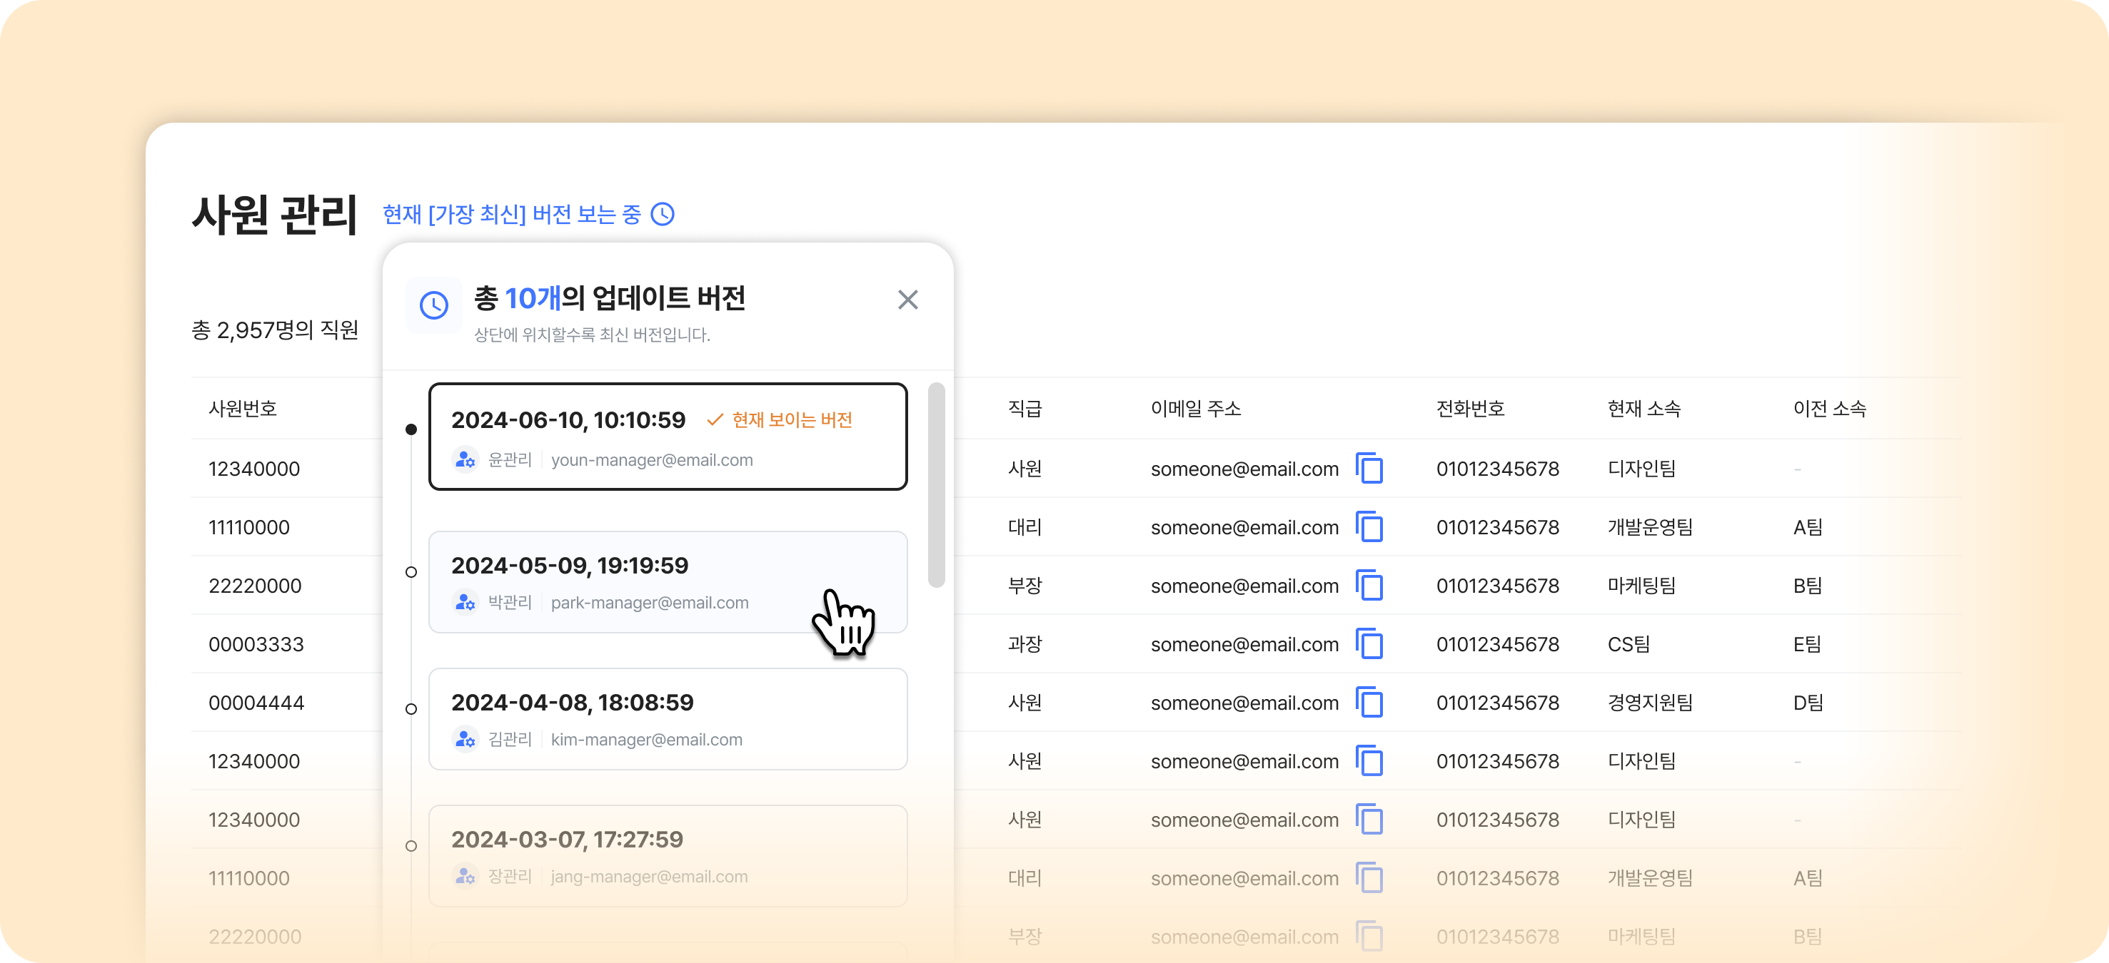Click the clock icon beside version status text

[x=662, y=215]
